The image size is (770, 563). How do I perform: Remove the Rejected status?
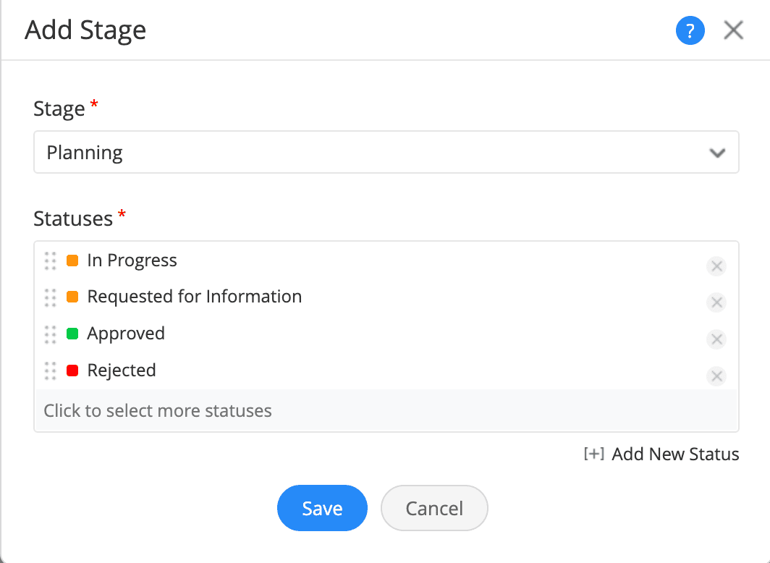click(716, 376)
